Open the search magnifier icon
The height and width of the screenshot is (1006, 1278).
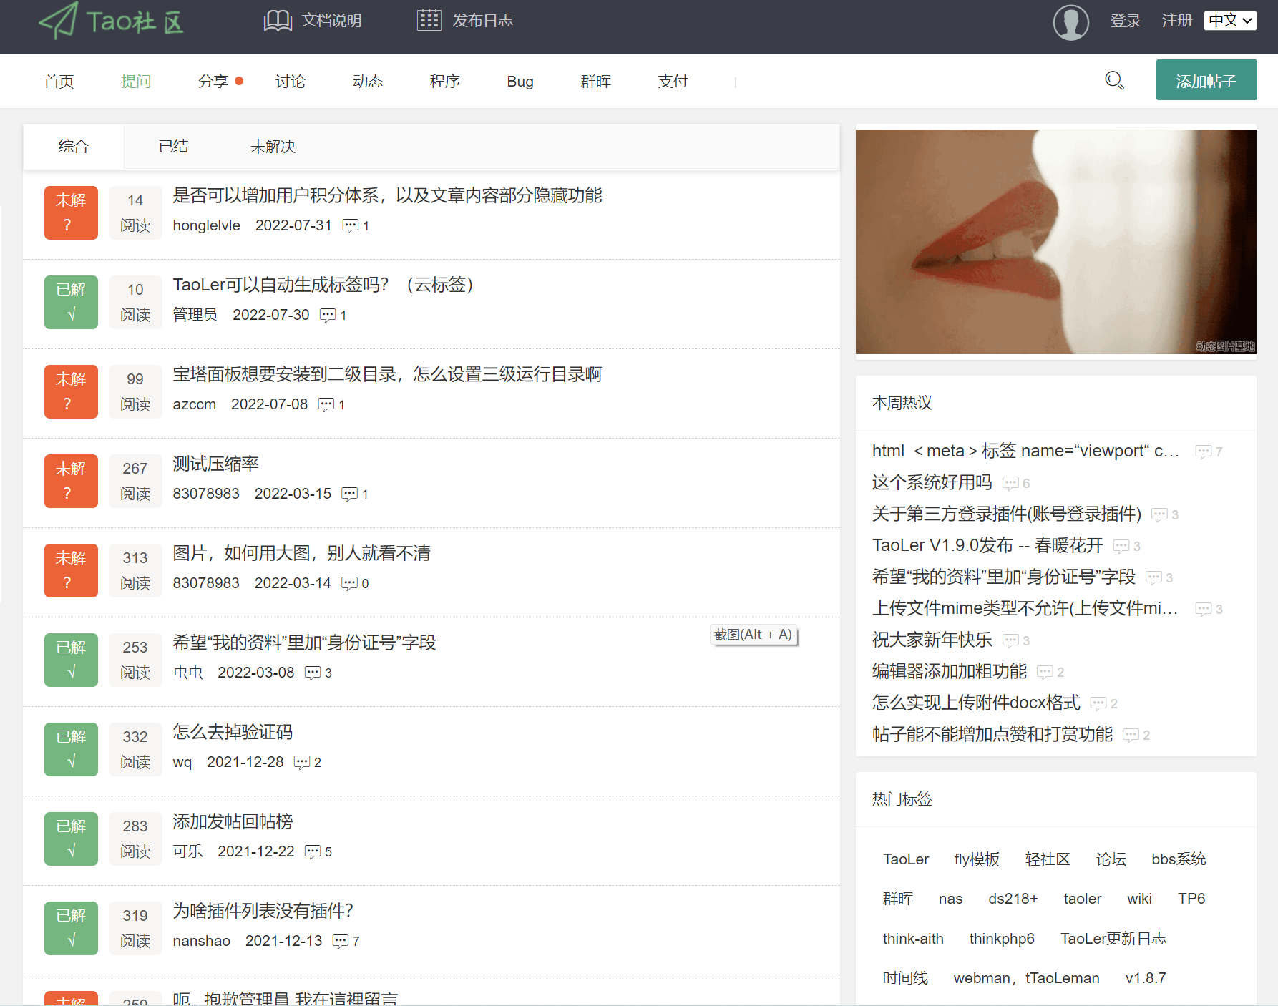point(1114,80)
